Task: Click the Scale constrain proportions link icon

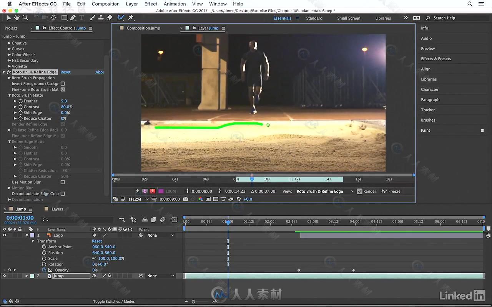Action: tap(94, 258)
